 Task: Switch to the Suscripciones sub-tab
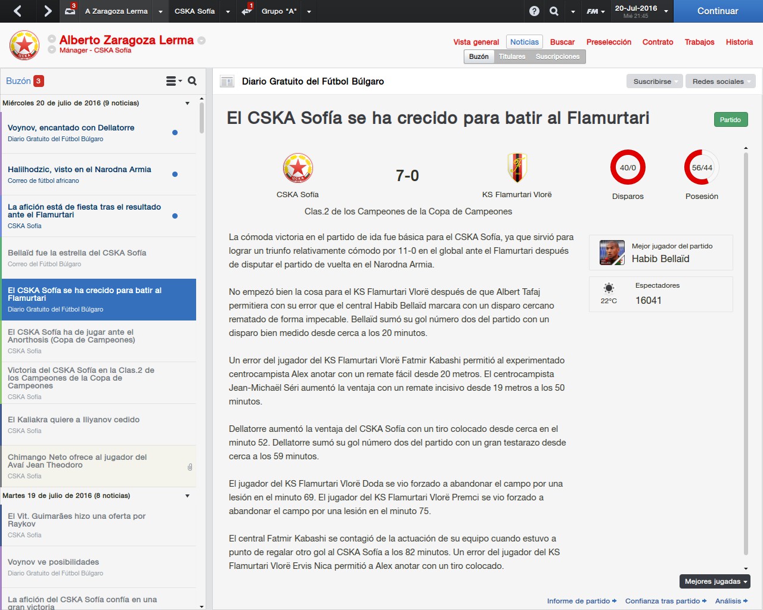(x=557, y=57)
